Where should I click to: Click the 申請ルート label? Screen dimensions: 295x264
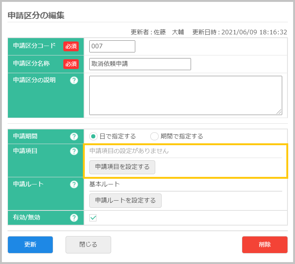click(28, 184)
